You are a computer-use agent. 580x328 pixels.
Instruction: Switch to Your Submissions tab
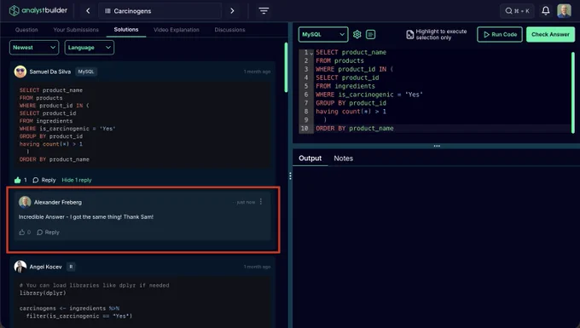(x=76, y=30)
